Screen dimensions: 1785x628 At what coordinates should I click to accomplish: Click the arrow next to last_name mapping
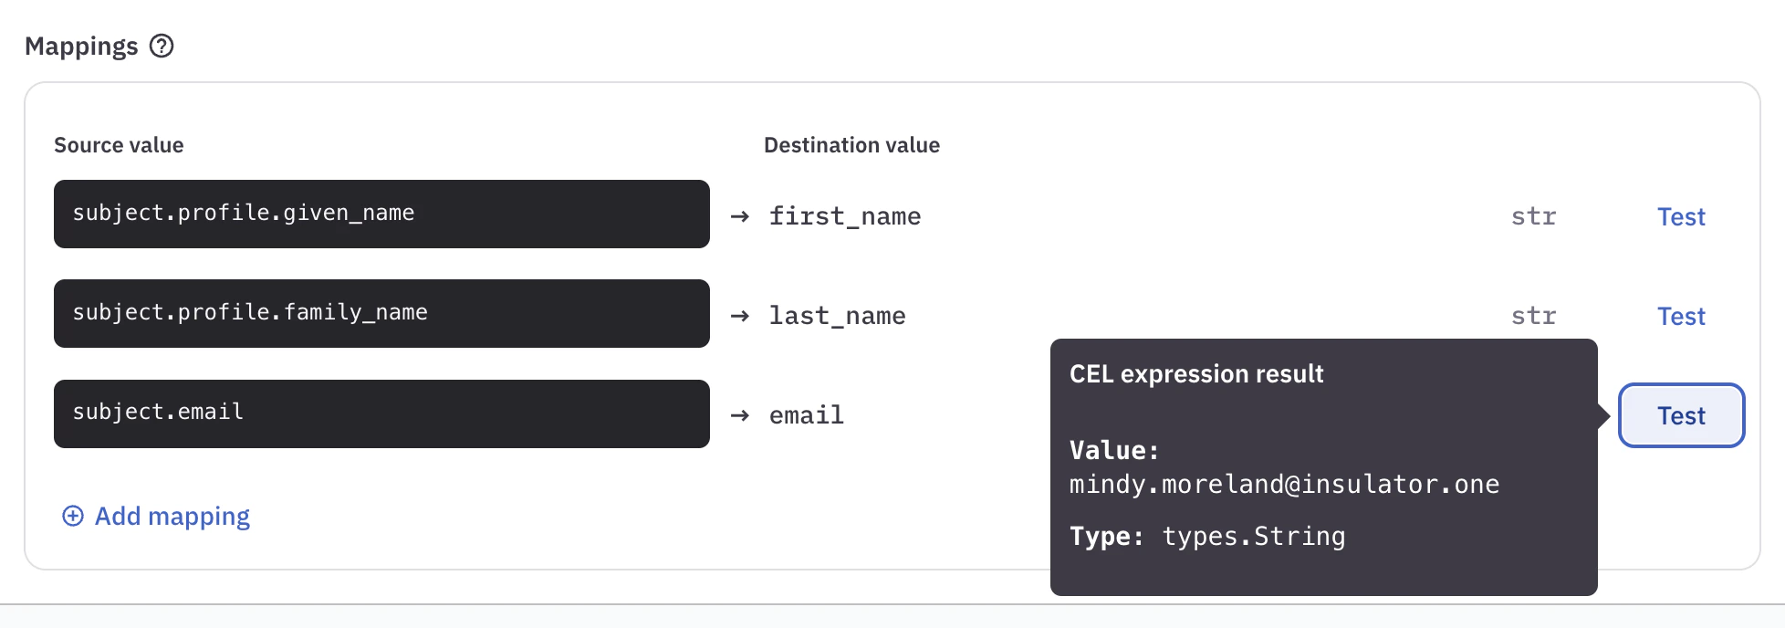738,315
